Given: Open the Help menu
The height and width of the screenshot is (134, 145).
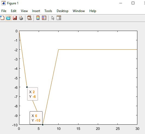Looking at the screenshot, I should coord(93,11).
